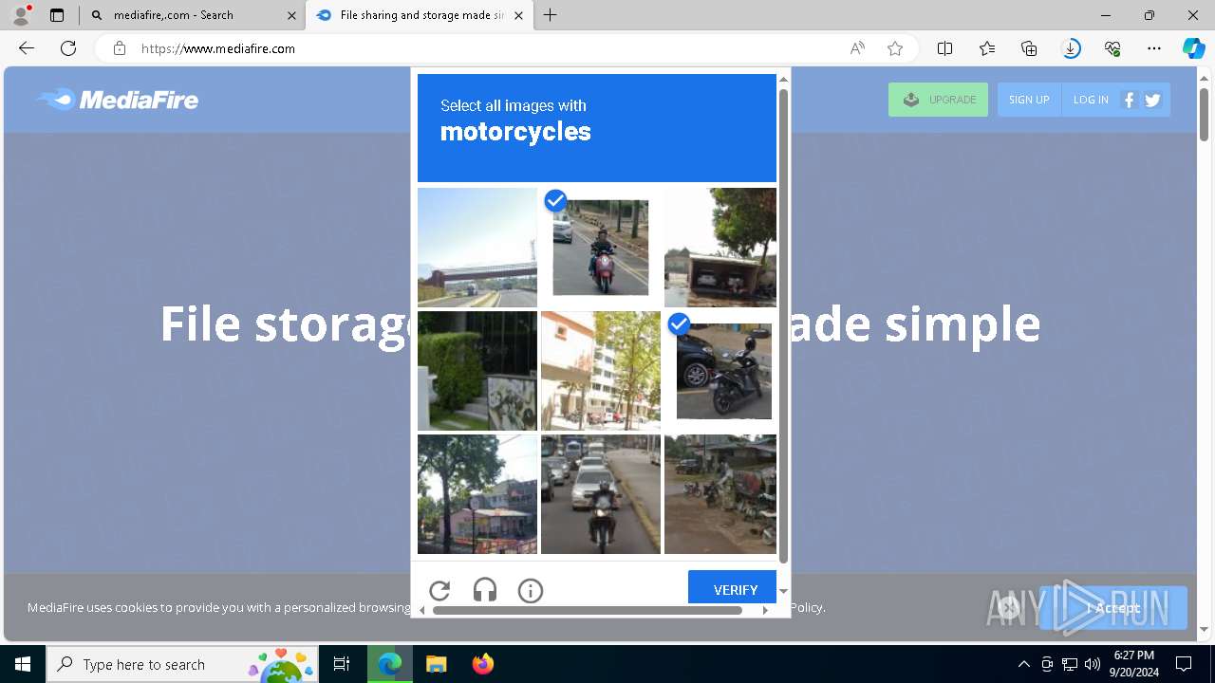Image resolution: width=1215 pixels, height=683 pixels.
Task: Deselect the red scooter rider tile
Action: click(601, 248)
